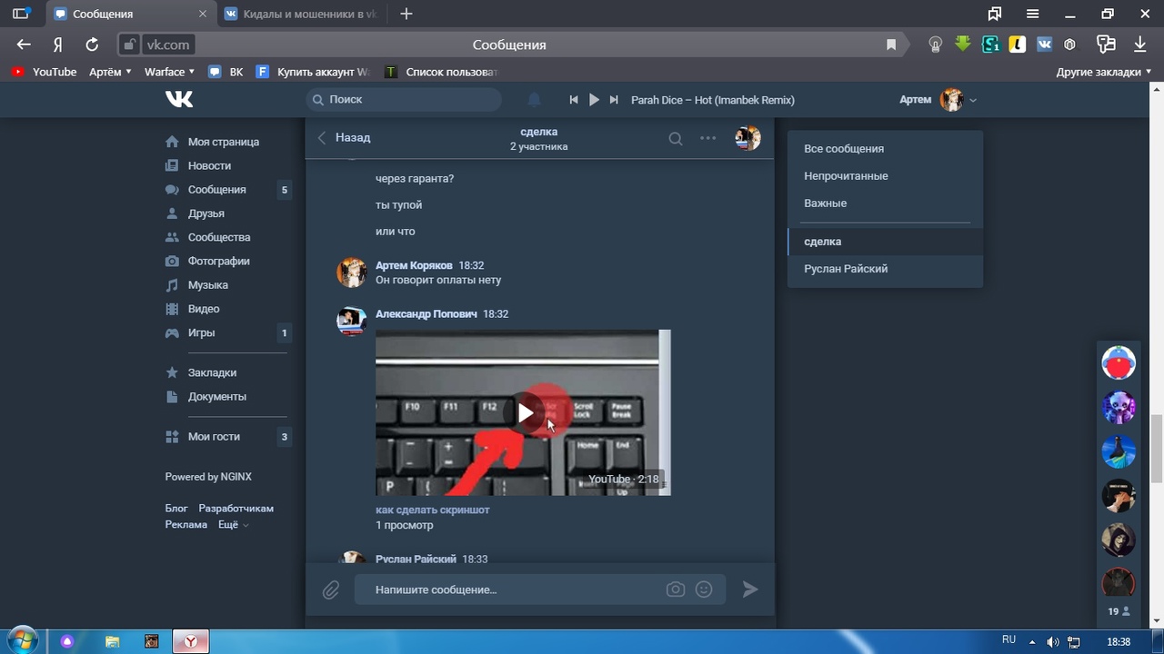Open Сообщения in left sidebar

tap(216, 190)
